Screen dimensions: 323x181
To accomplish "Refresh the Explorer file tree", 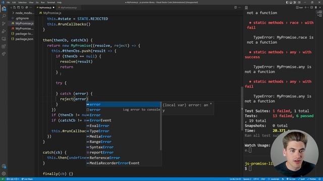I will point(22,8).
